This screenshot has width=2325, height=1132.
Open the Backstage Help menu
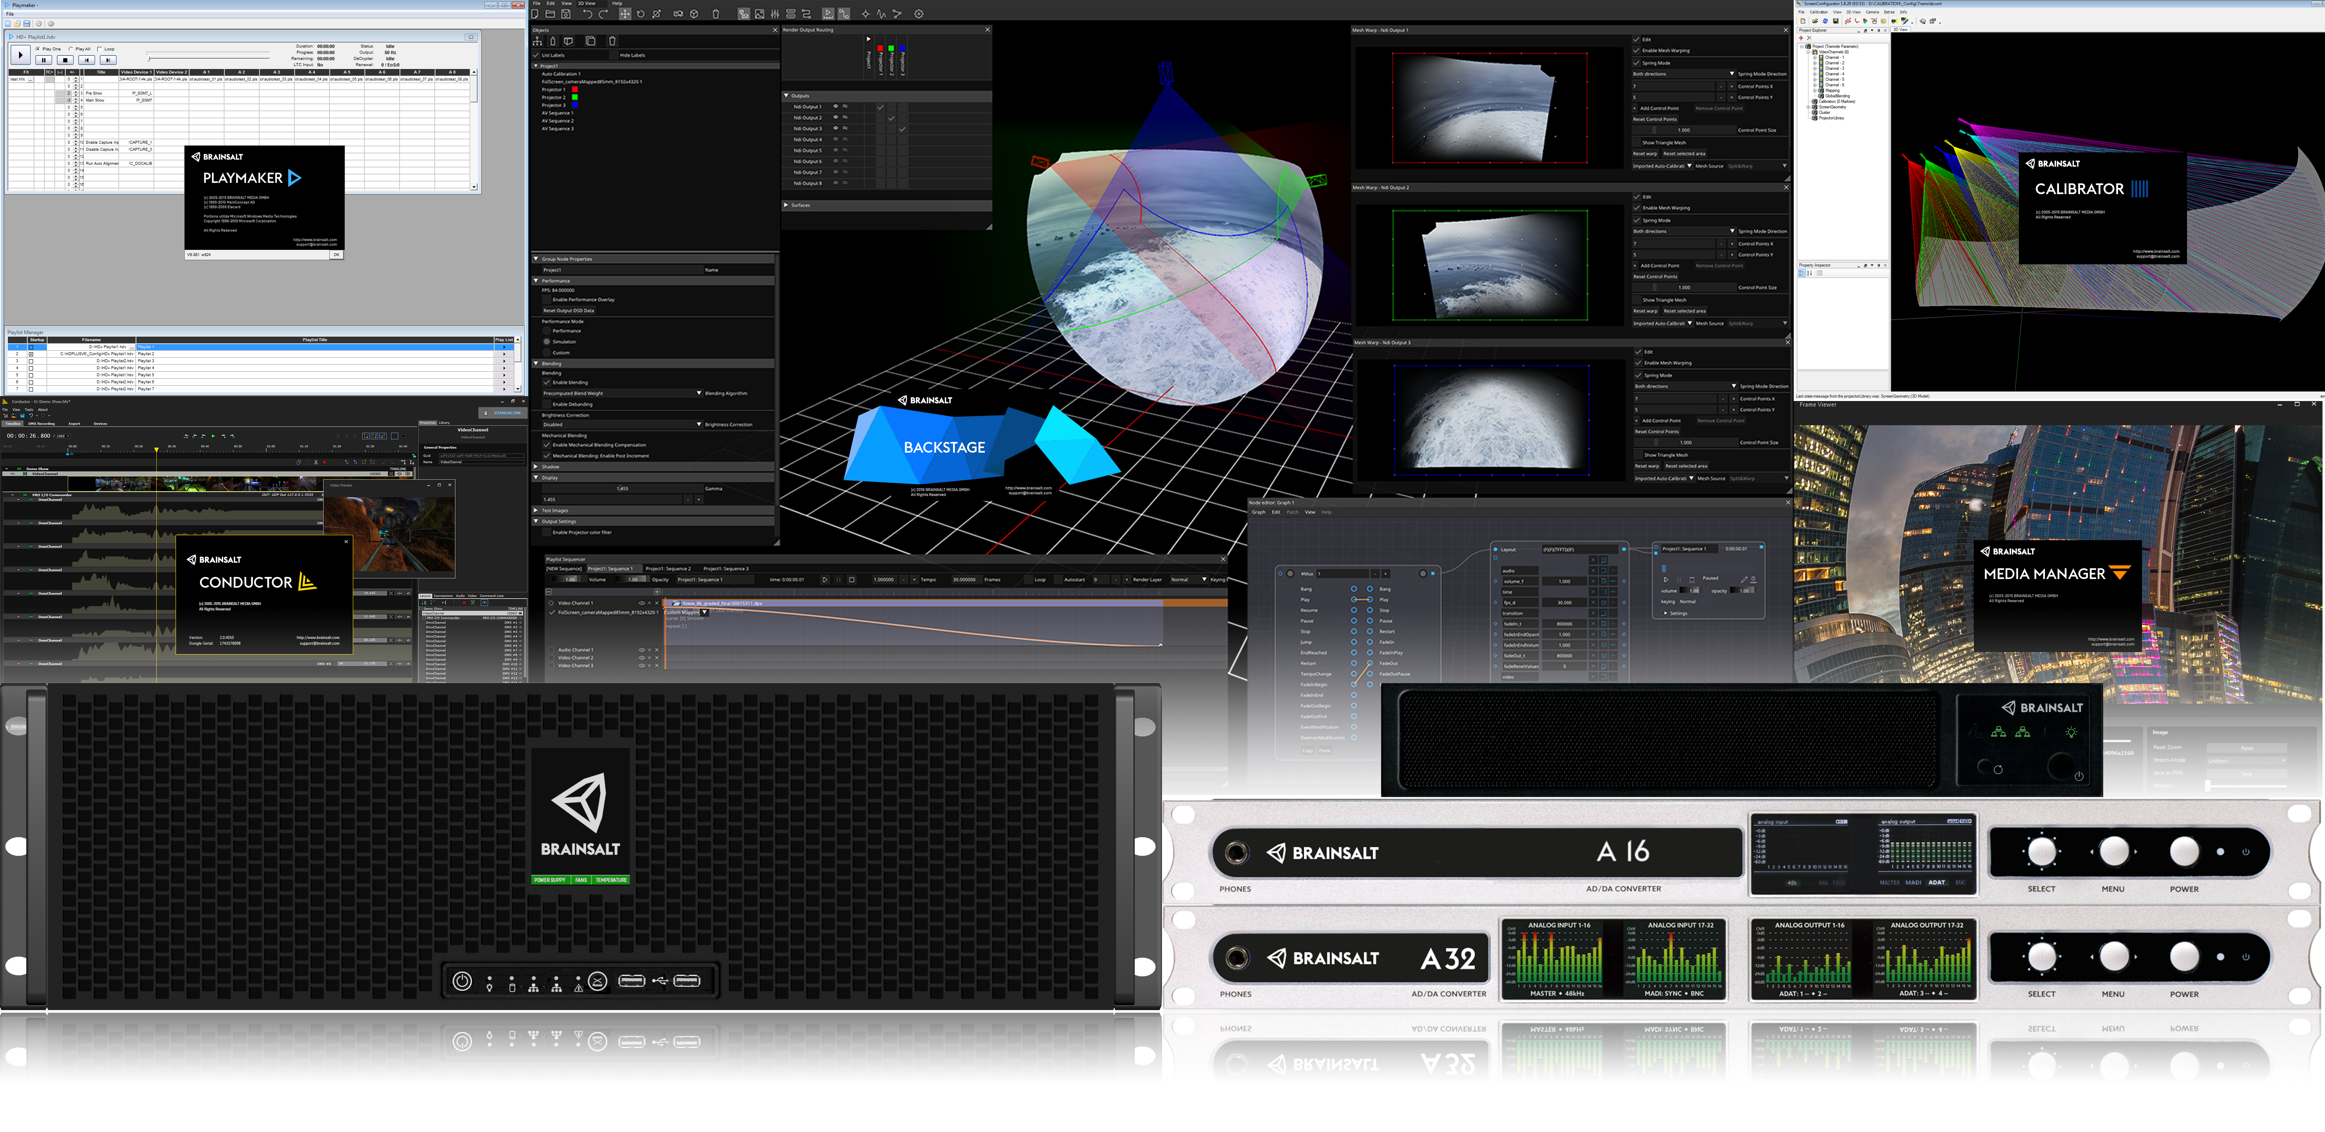pyautogui.click(x=617, y=4)
